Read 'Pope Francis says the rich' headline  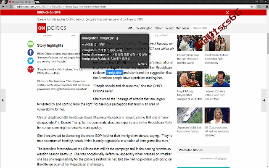point(188,59)
